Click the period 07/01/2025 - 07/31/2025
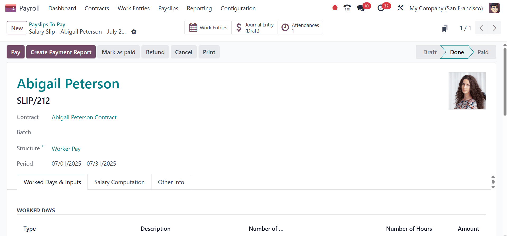 click(x=84, y=164)
